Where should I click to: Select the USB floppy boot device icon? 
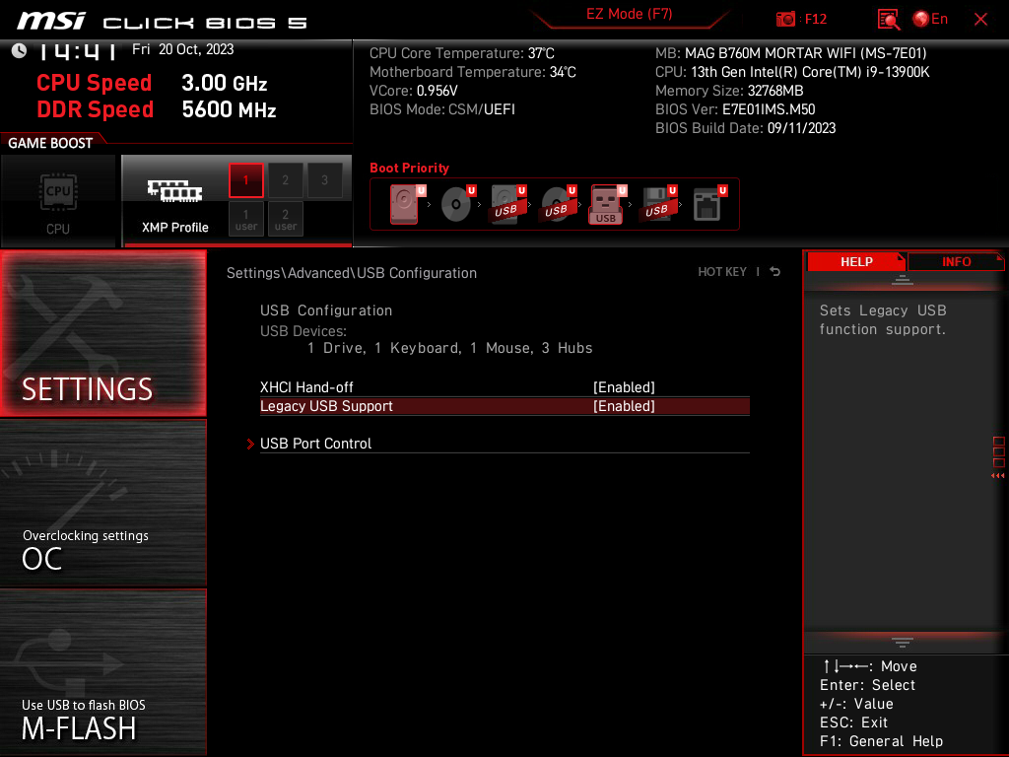tap(657, 204)
